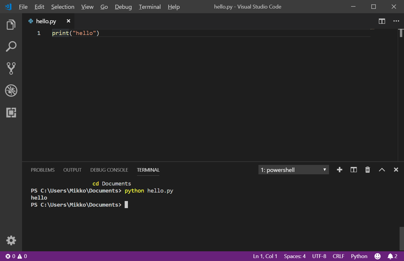Open the Go menu
Viewport: 404px width, 261px height.
(104, 7)
